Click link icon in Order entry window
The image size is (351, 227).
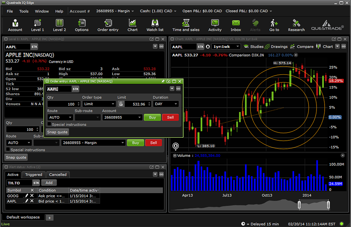click(x=178, y=89)
